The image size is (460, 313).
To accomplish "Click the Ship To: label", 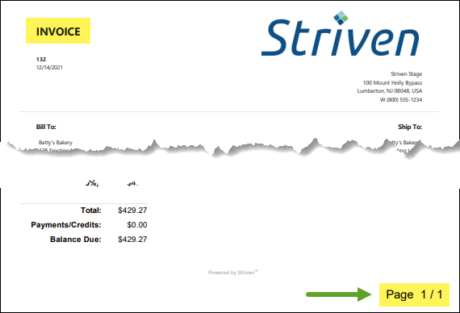I will (410, 127).
